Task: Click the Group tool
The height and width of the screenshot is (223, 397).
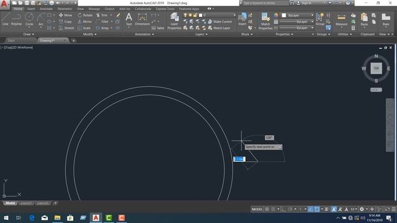Action: click(x=320, y=19)
